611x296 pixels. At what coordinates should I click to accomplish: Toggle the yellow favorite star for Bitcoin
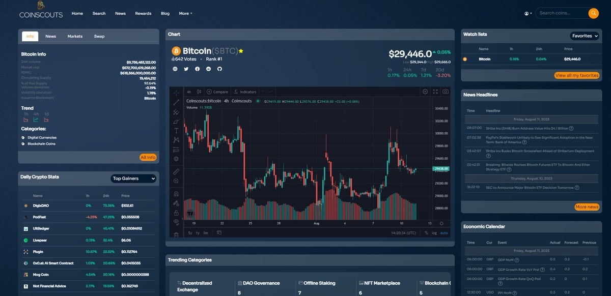coord(241,51)
